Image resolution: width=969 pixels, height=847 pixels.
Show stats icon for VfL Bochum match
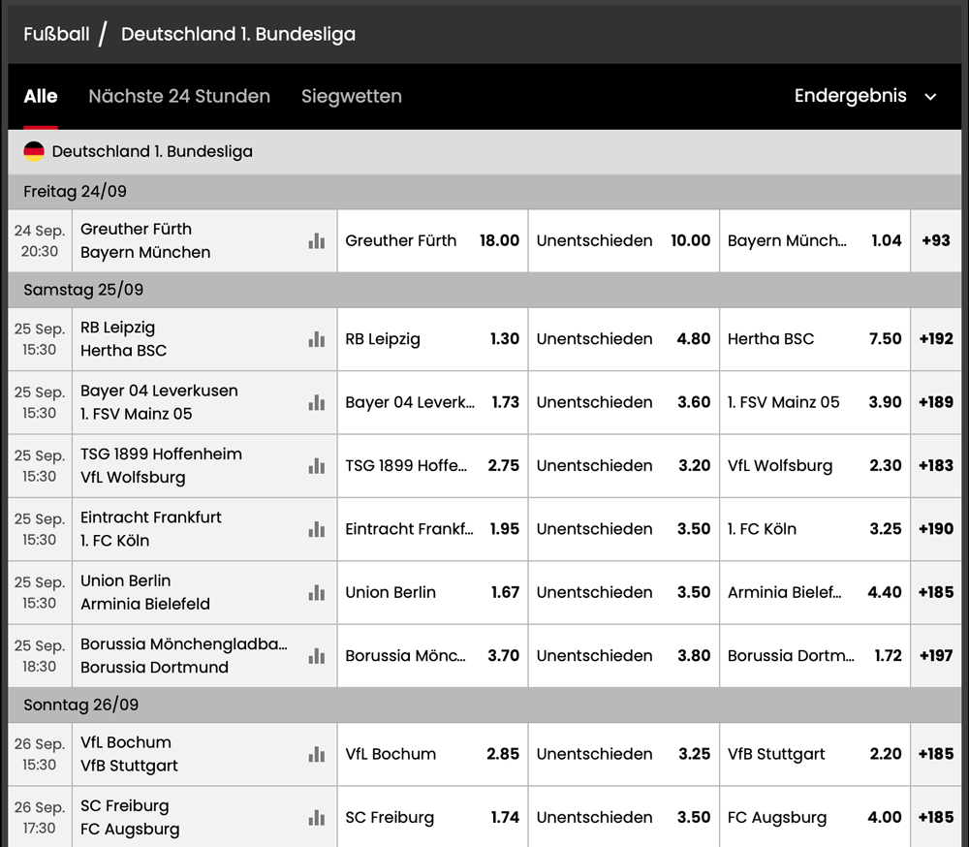(x=316, y=754)
